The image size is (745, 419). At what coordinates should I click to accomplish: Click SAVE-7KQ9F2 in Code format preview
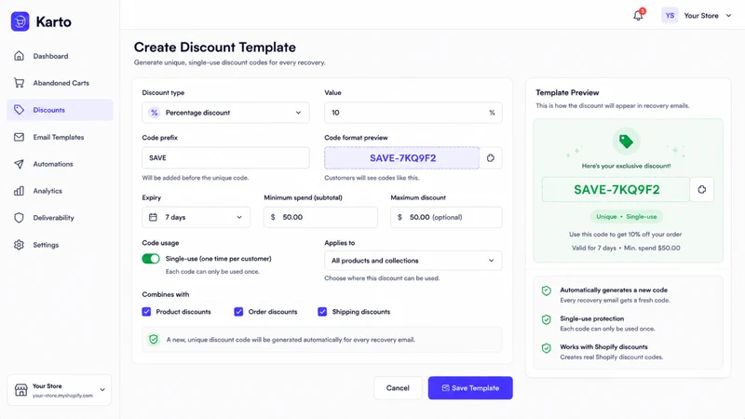(x=402, y=158)
